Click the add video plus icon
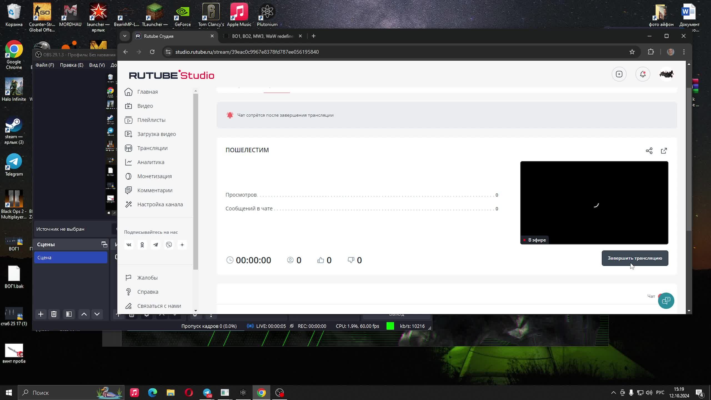 coord(619,74)
